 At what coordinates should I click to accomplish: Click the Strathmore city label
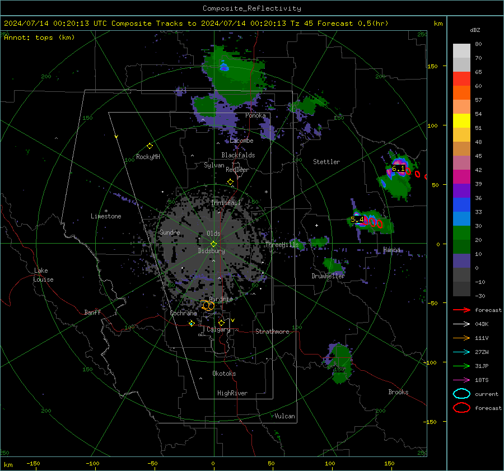[x=272, y=332]
